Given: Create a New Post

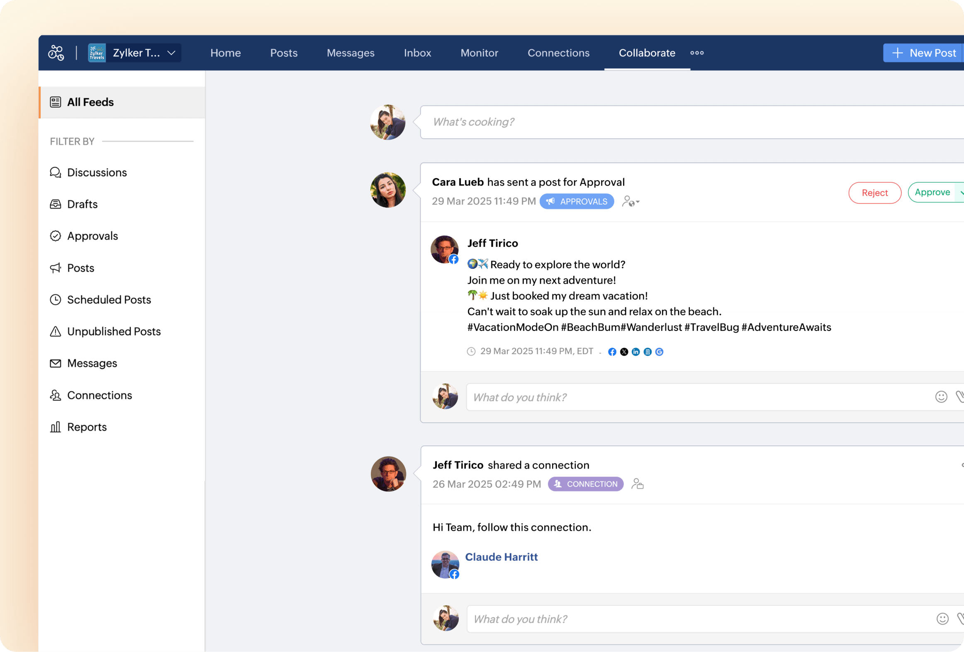Looking at the screenshot, I should tap(924, 53).
